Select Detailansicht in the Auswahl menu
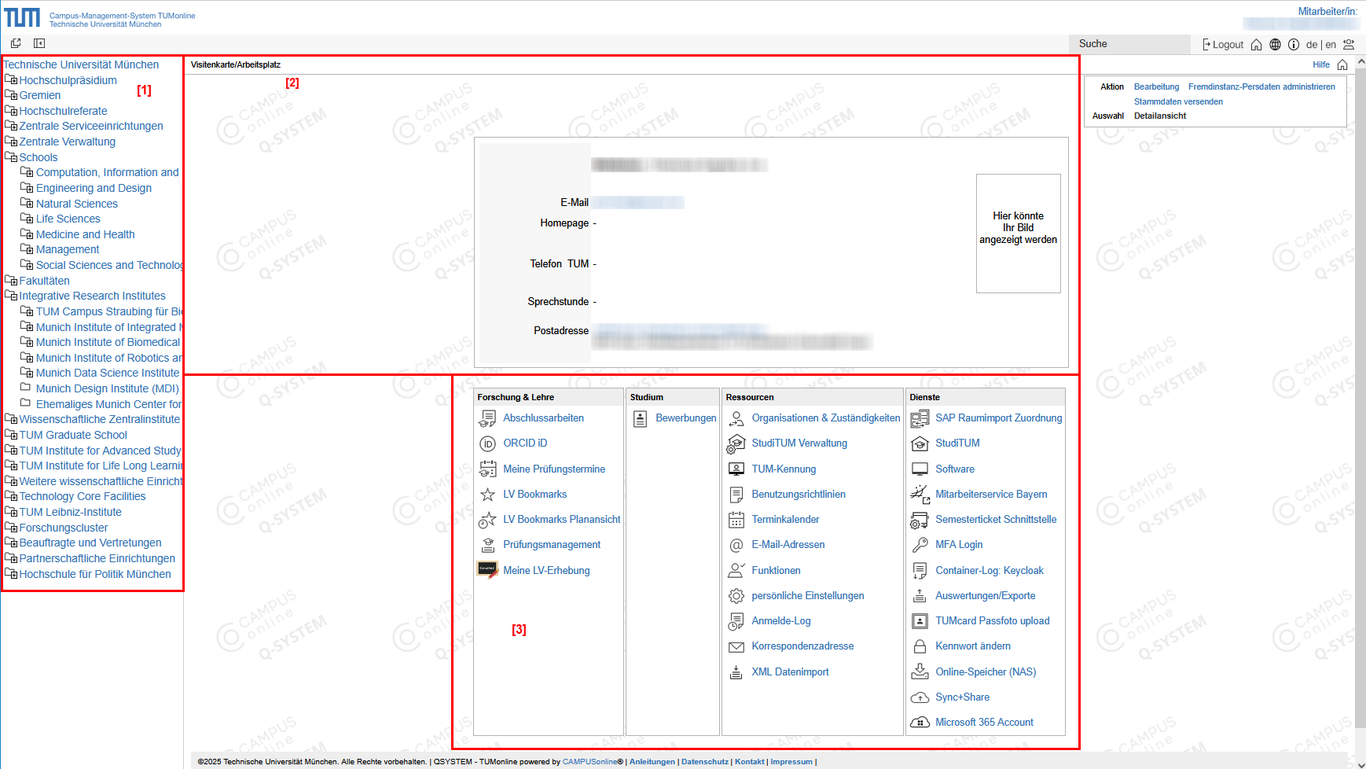The image size is (1366, 769). 1159,116
